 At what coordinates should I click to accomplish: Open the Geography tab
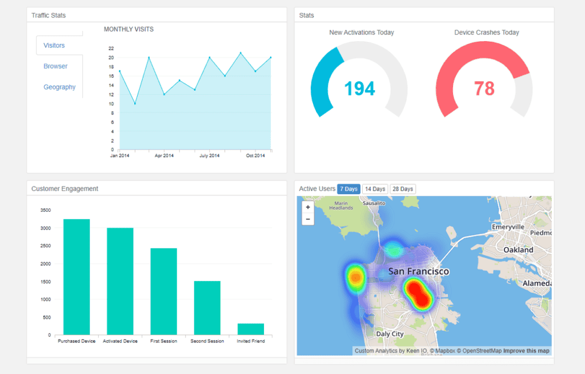tap(59, 87)
